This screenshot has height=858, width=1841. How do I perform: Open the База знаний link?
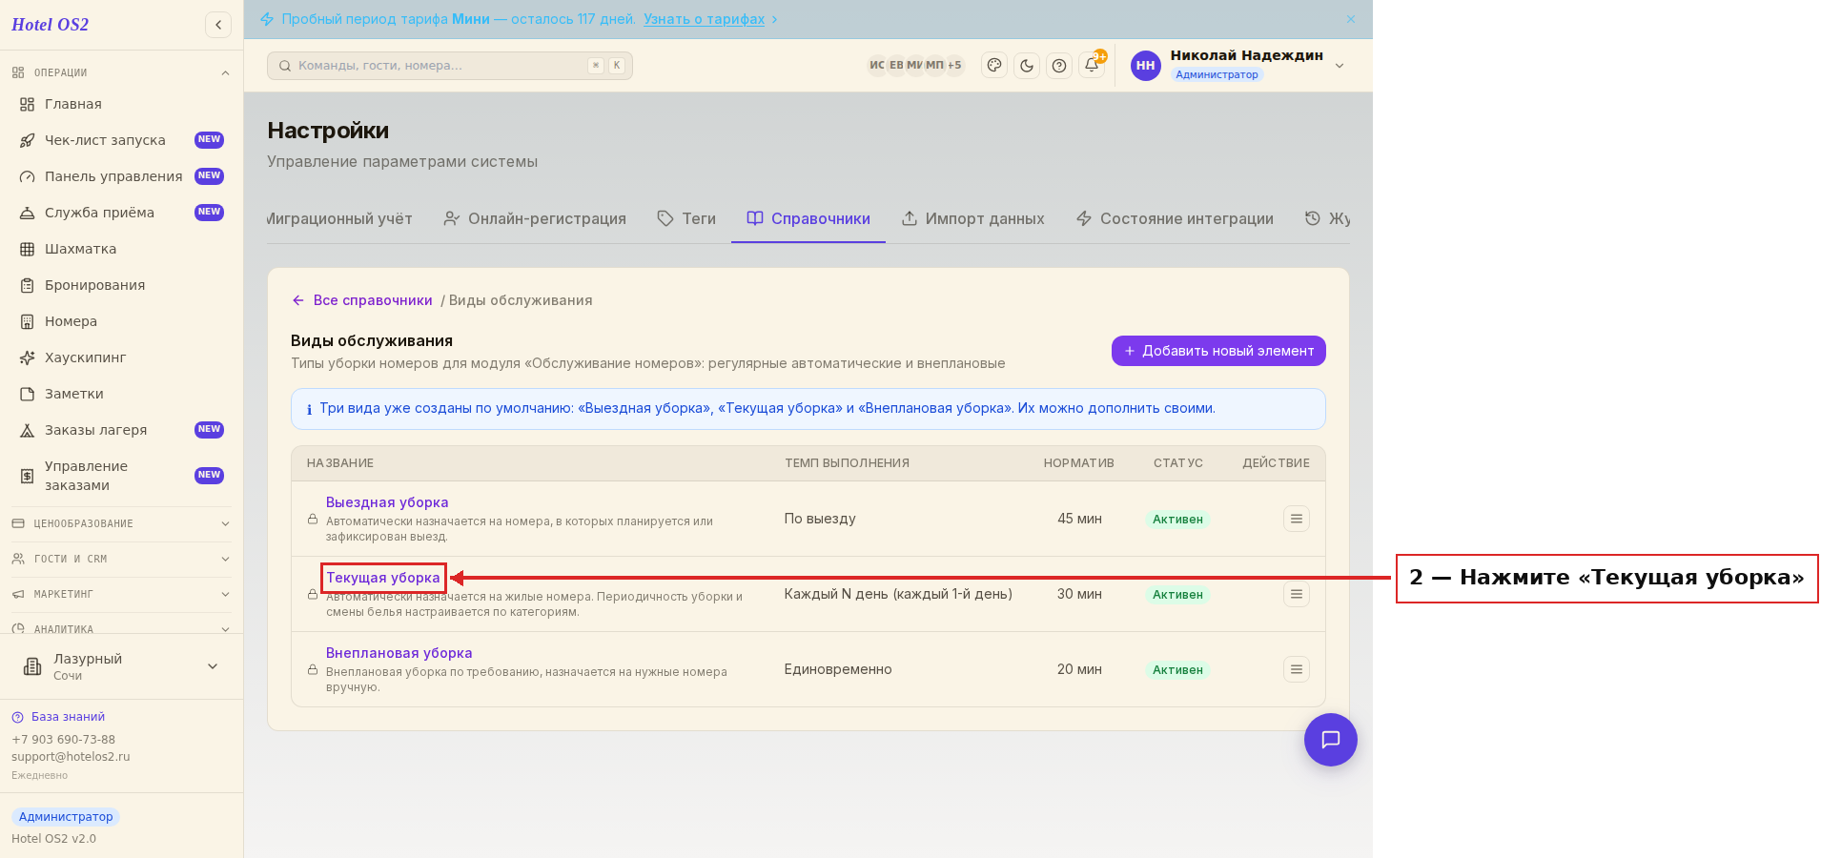point(58,717)
